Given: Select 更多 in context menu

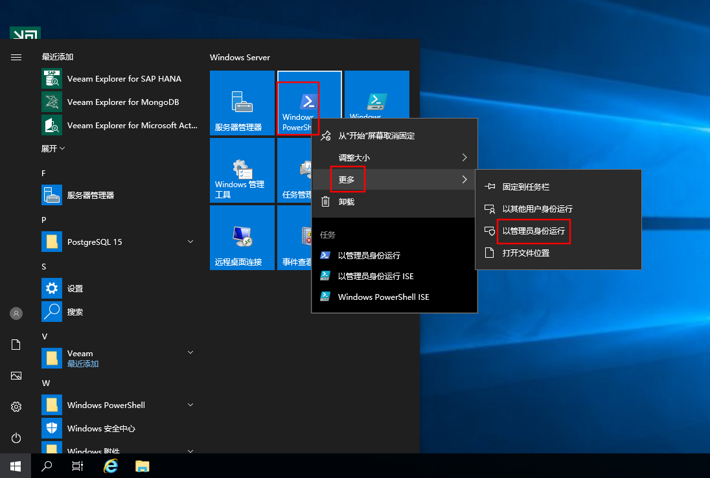Looking at the screenshot, I should pos(395,179).
